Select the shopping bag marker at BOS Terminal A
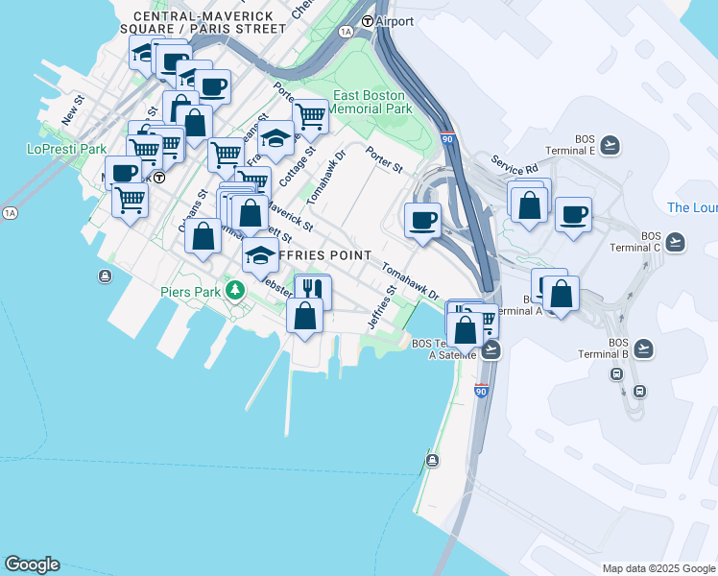 point(561,295)
